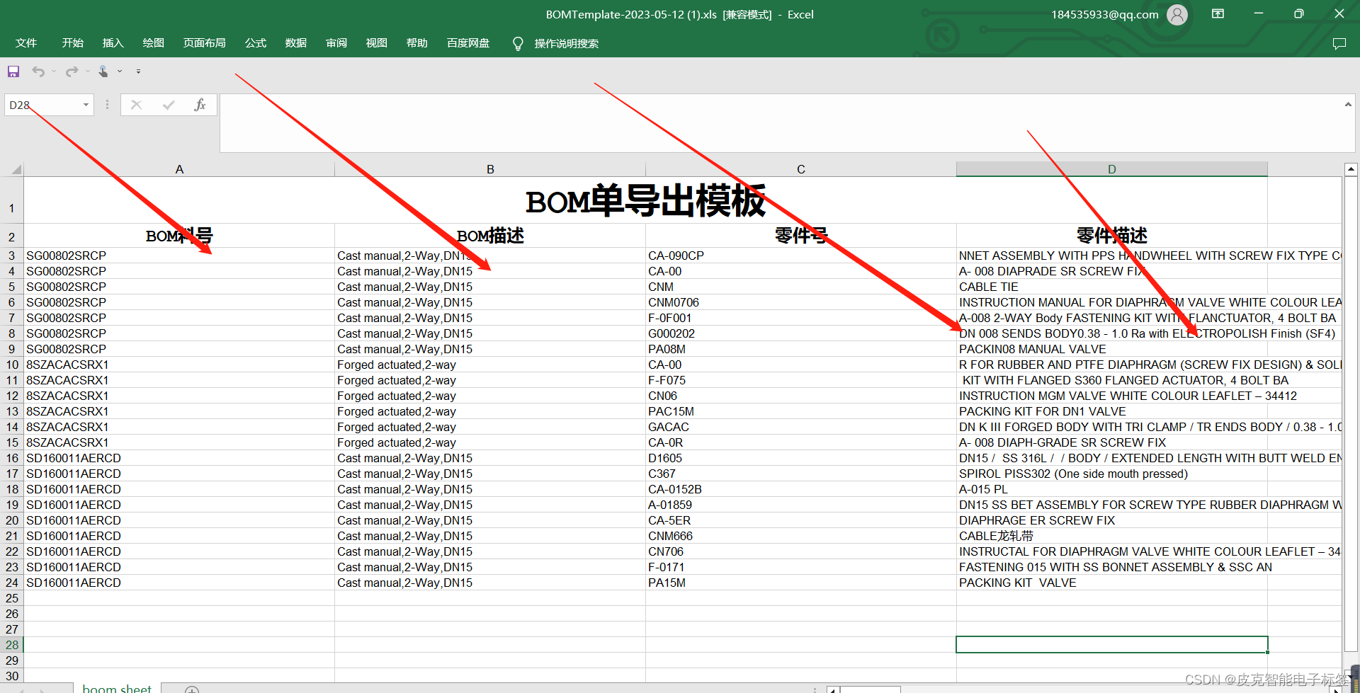Expand the Undo history dropdown arrow
Screen dimensions: 1360x693
53,71
